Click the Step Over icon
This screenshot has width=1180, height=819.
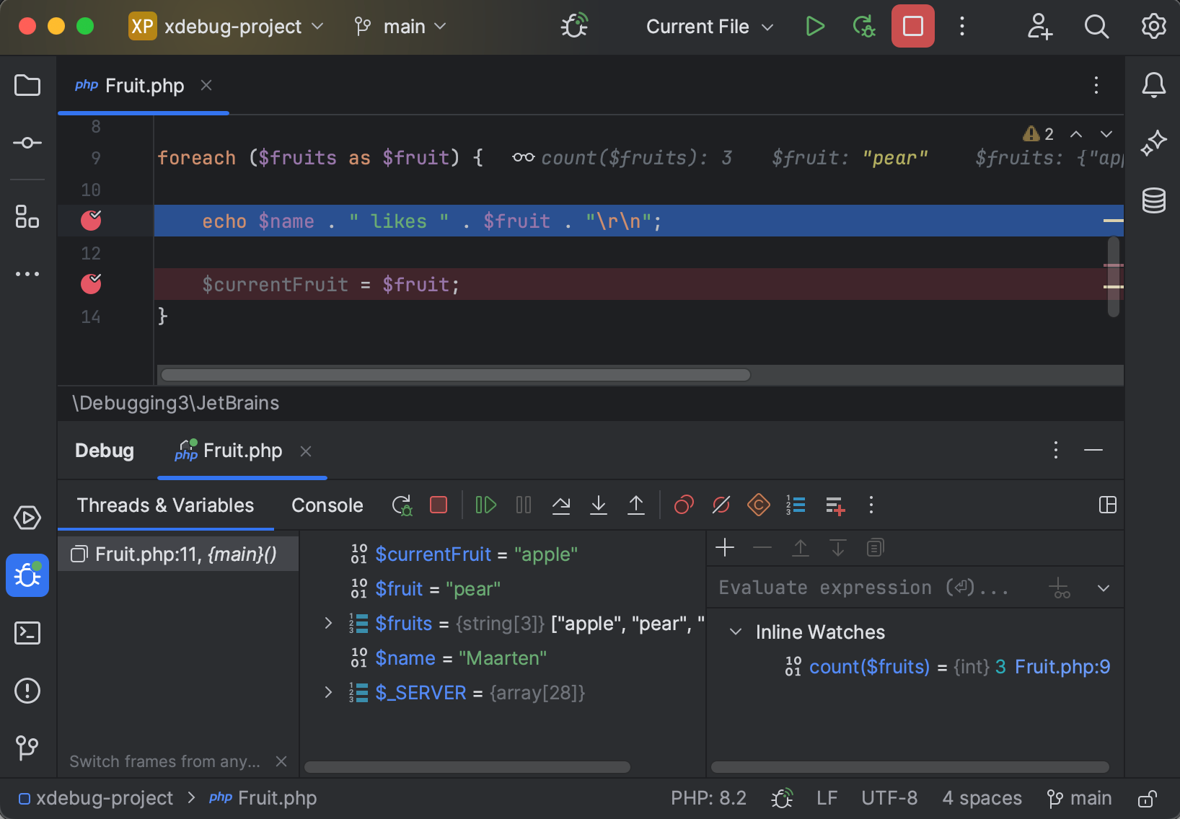click(x=561, y=505)
